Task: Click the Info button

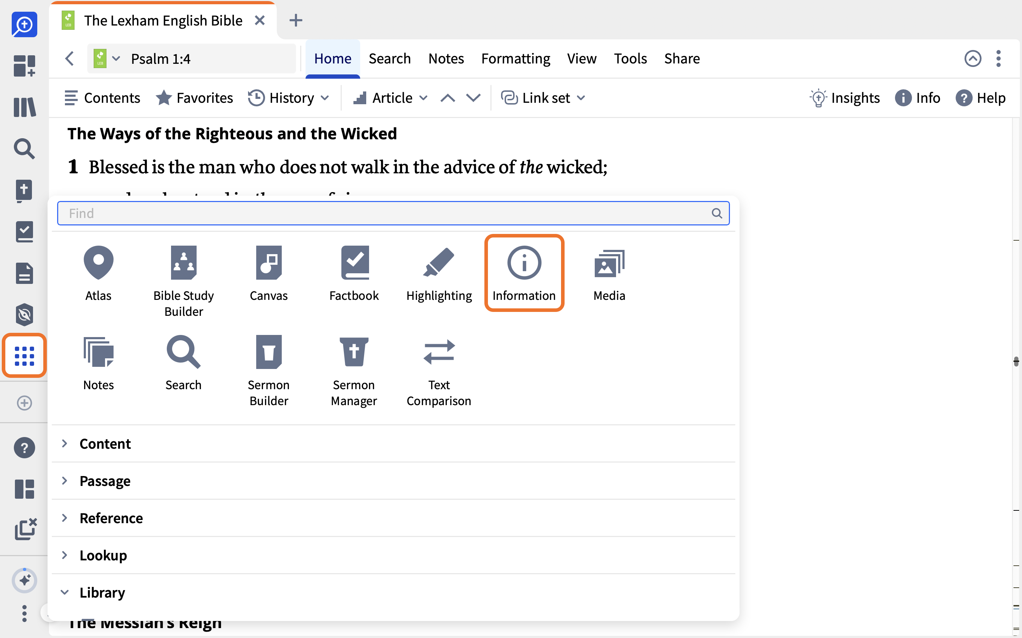Action: 917,98
